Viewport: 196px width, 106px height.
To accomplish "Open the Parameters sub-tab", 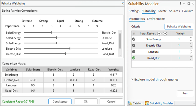I will (137, 19).
